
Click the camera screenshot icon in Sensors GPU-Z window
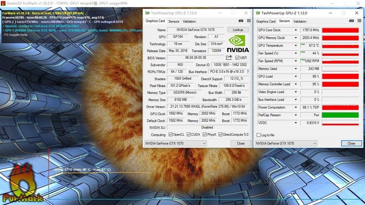(x=351, y=20)
